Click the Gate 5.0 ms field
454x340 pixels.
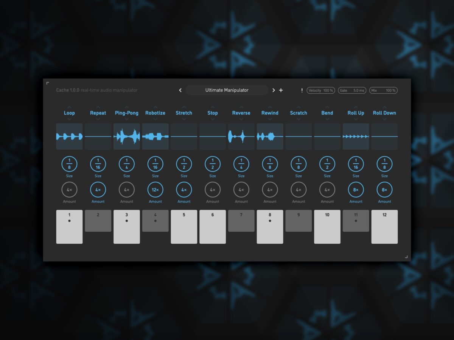pos(352,91)
